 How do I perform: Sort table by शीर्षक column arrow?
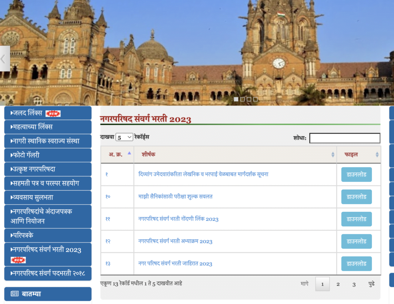(333, 154)
